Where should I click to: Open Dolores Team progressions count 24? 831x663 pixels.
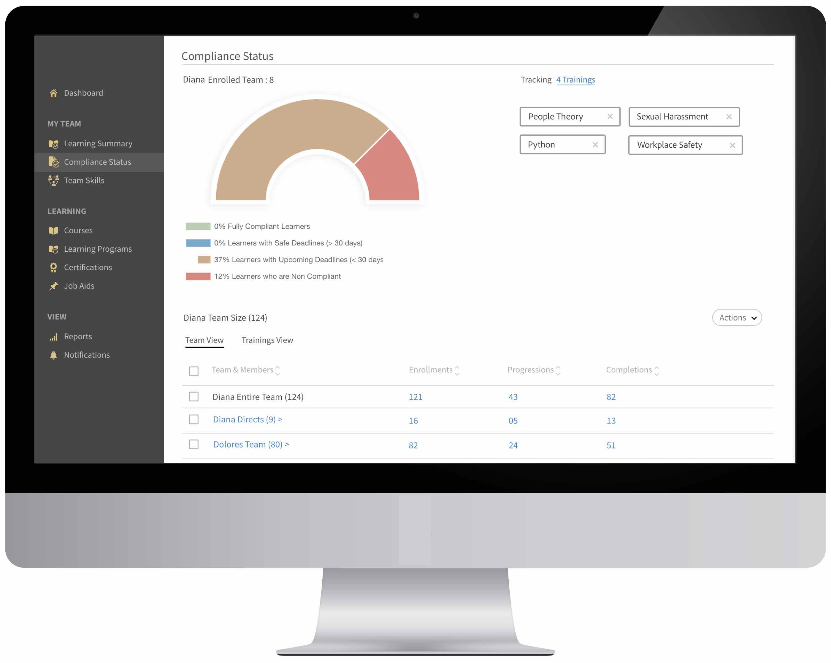click(x=513, y=445)
